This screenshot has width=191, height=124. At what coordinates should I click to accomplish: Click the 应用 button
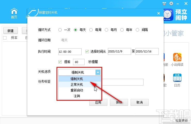point(98,102)
